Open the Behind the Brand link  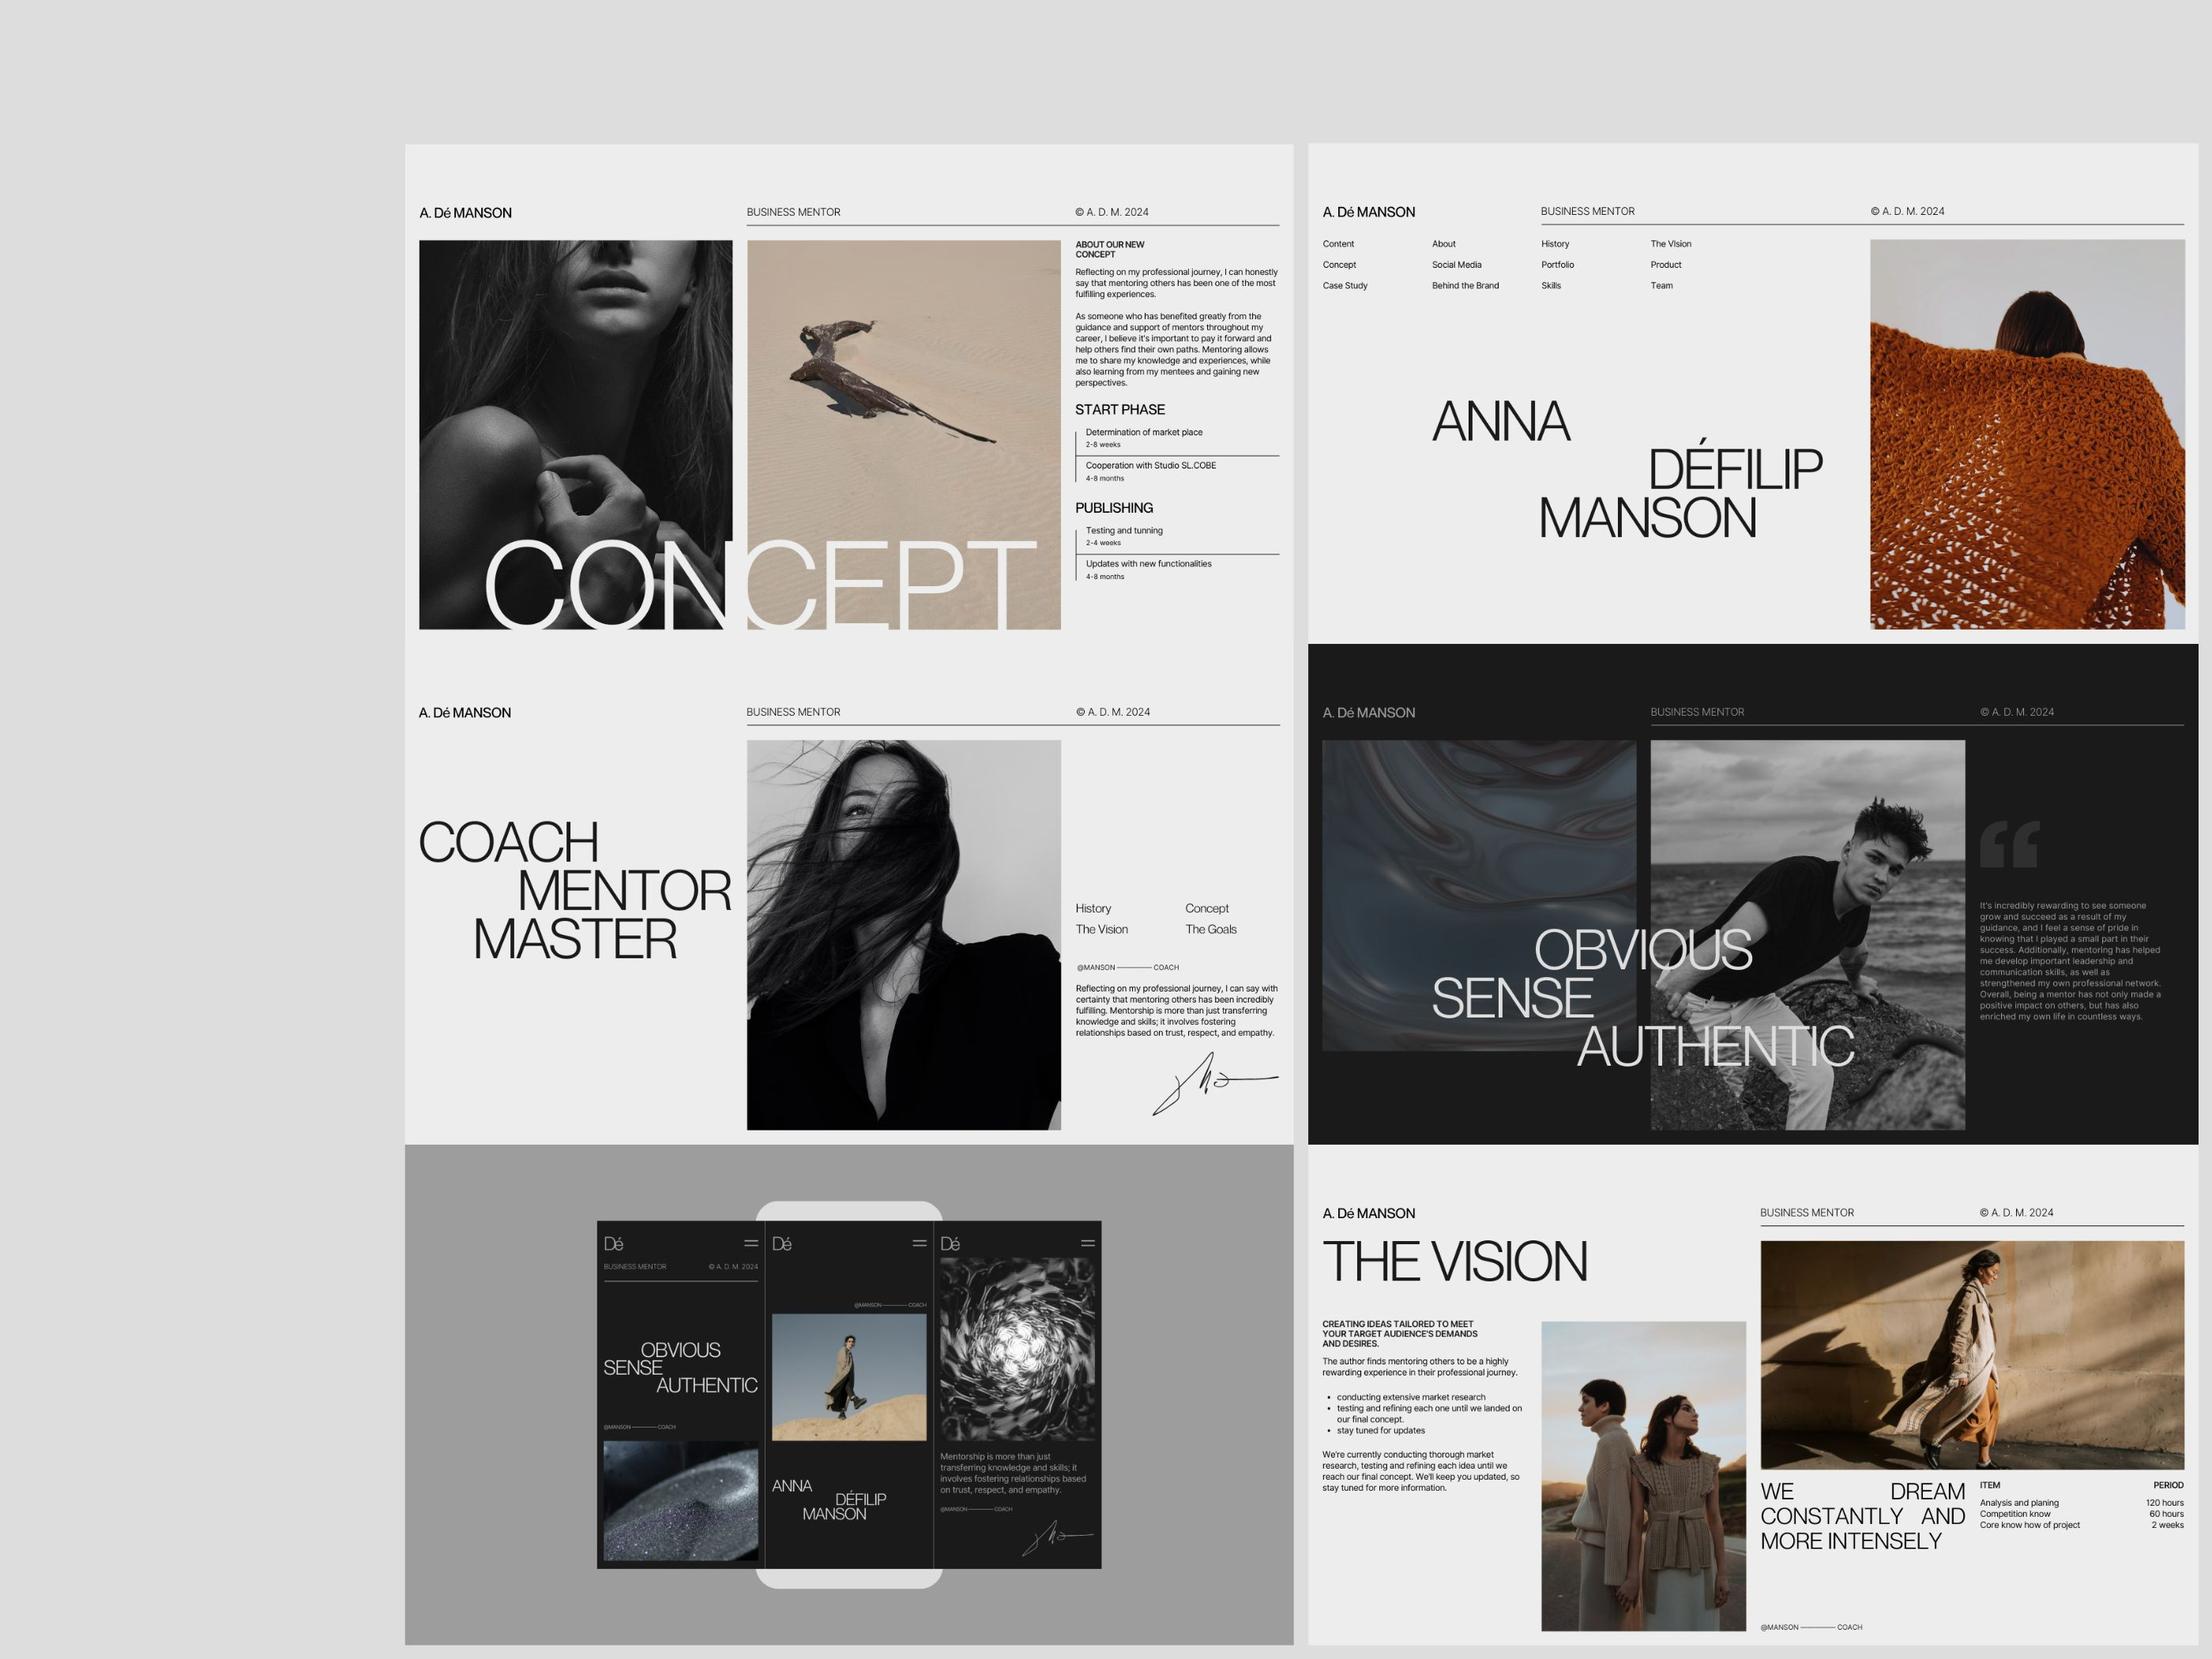point(1465,286)
